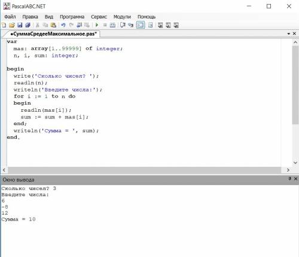Open the Сервис menu

[99, 17]
